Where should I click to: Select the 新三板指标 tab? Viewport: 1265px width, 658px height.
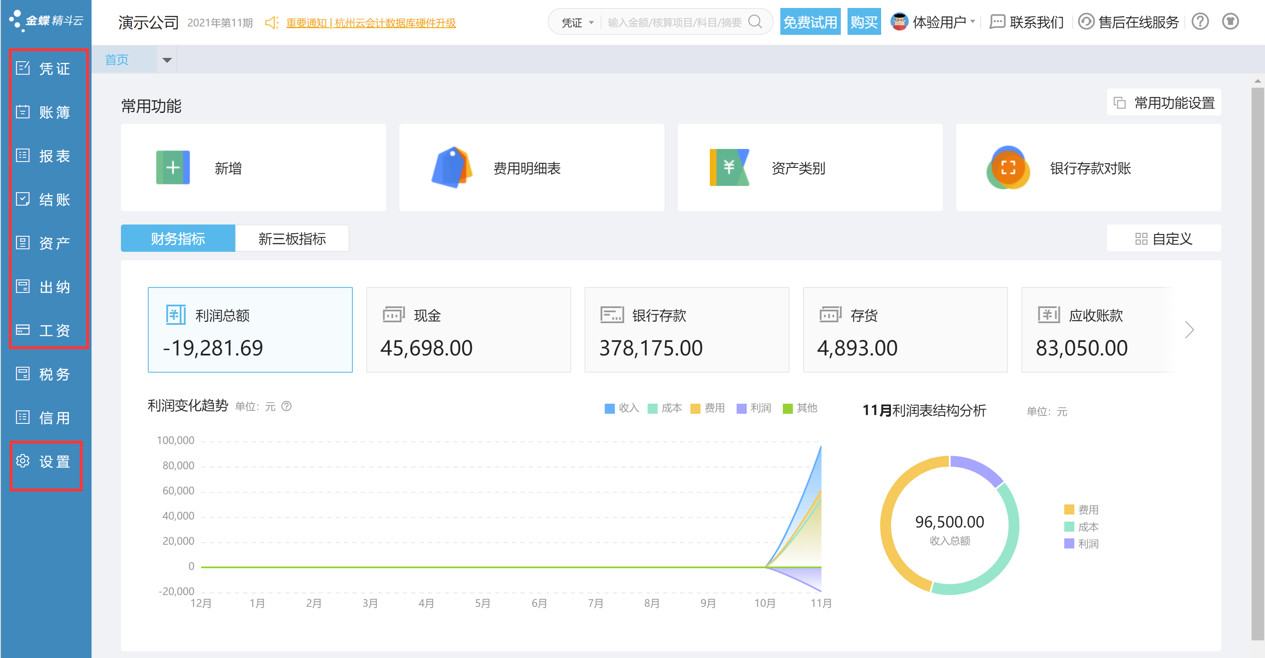pos(292,238)
